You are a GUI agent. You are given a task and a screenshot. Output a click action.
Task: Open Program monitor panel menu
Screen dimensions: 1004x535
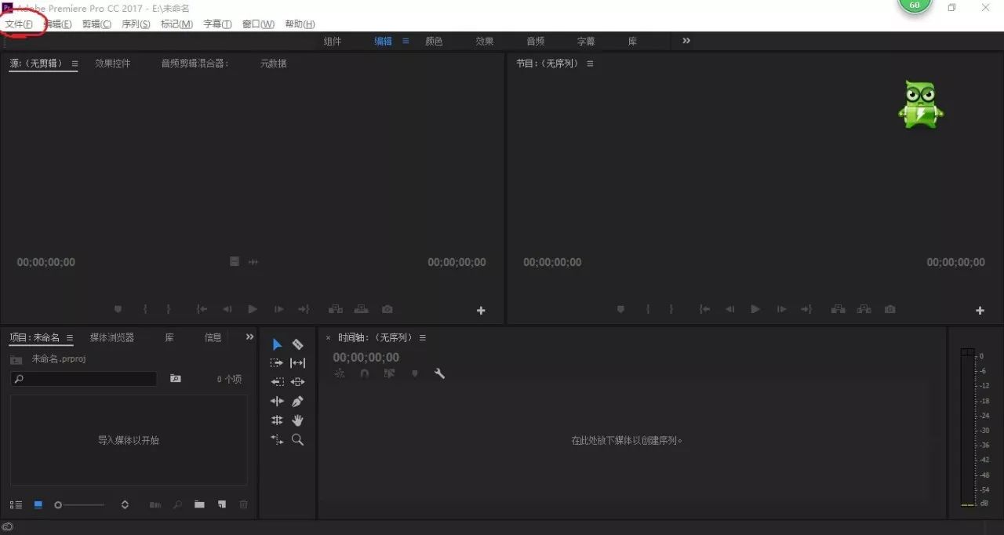click(x=590, y=64)
